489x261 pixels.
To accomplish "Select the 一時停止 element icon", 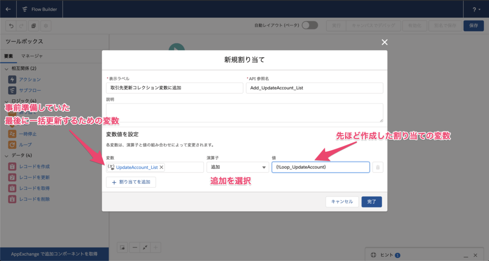I will pyautogui.click(x=12, y=134).
